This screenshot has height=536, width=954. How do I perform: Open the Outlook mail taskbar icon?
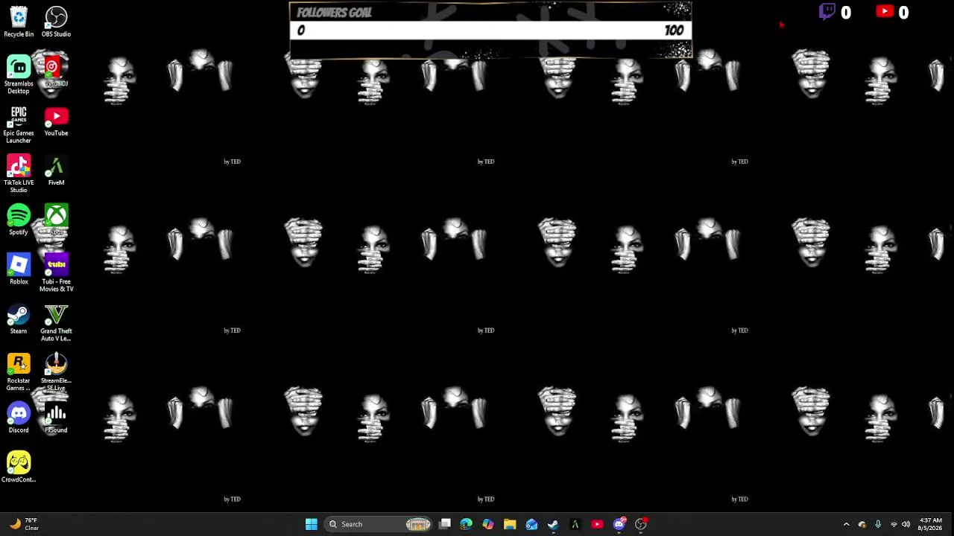point(531,524)
